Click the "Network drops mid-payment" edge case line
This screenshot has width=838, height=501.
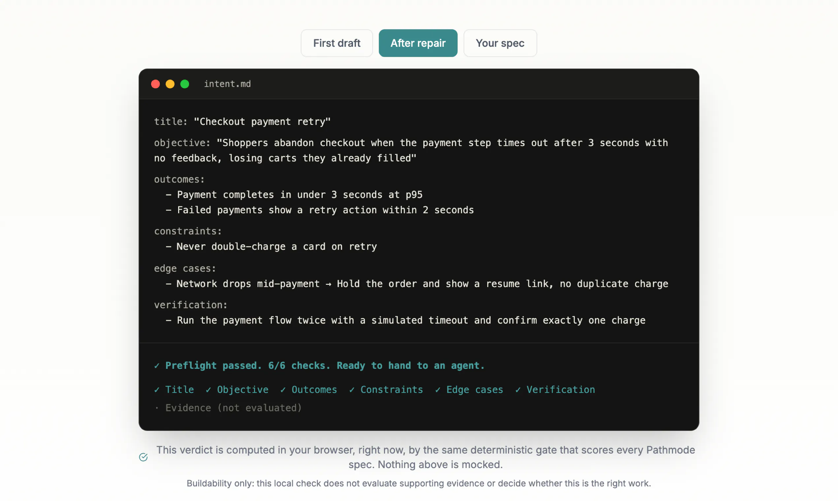417,284
